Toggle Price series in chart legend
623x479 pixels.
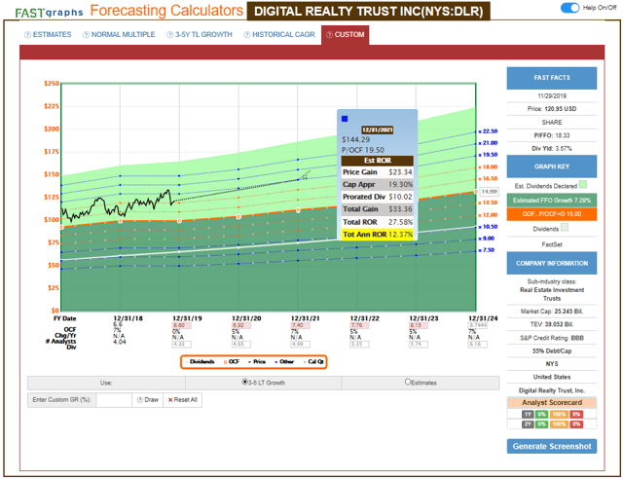[x=257, y=362]
